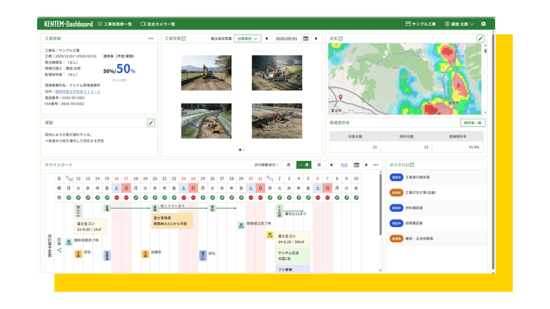Click the 鉄筋組立完了時 stage marker icon
This screenshot has width=550, height=309.
click(x=241, y=225)
